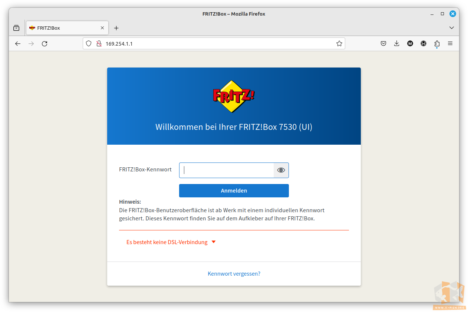468x312 pixels.
Task: Click the address bar showing 169.254.1.1
Action: (214, 43)
